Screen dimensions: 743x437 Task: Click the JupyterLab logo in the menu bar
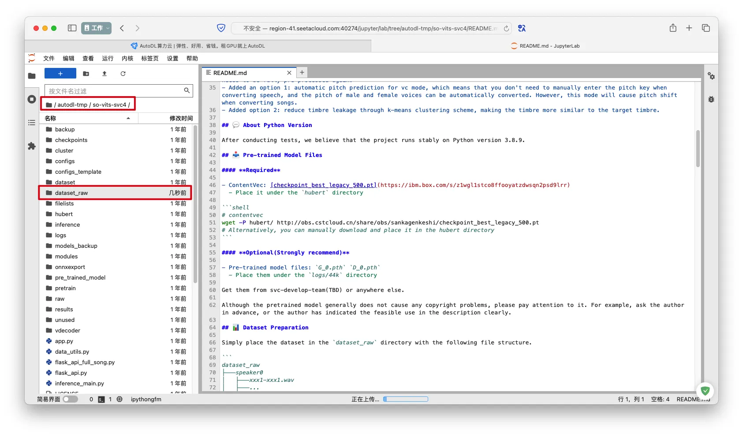[32, 58]
